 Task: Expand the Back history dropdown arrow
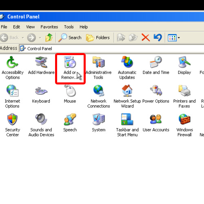[x=23, y=38]
